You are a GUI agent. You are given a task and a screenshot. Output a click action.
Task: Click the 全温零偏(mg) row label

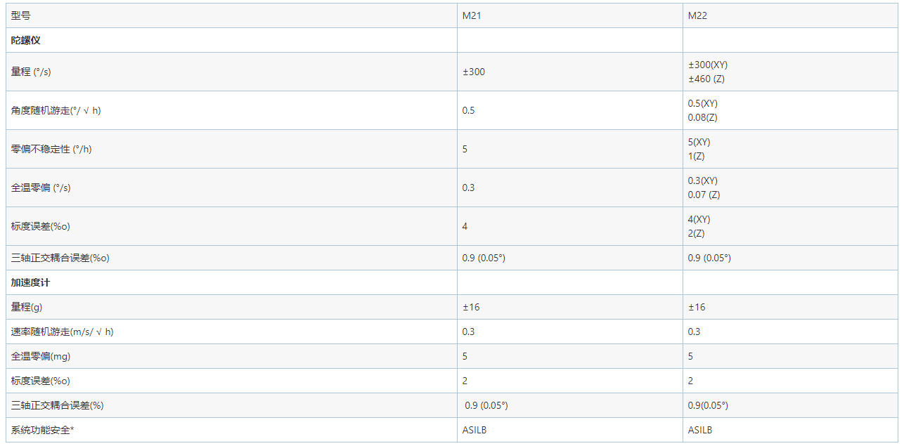tap(41, 356)
